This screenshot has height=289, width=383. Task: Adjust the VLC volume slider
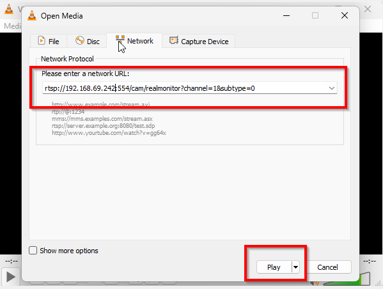coord(347,279)
